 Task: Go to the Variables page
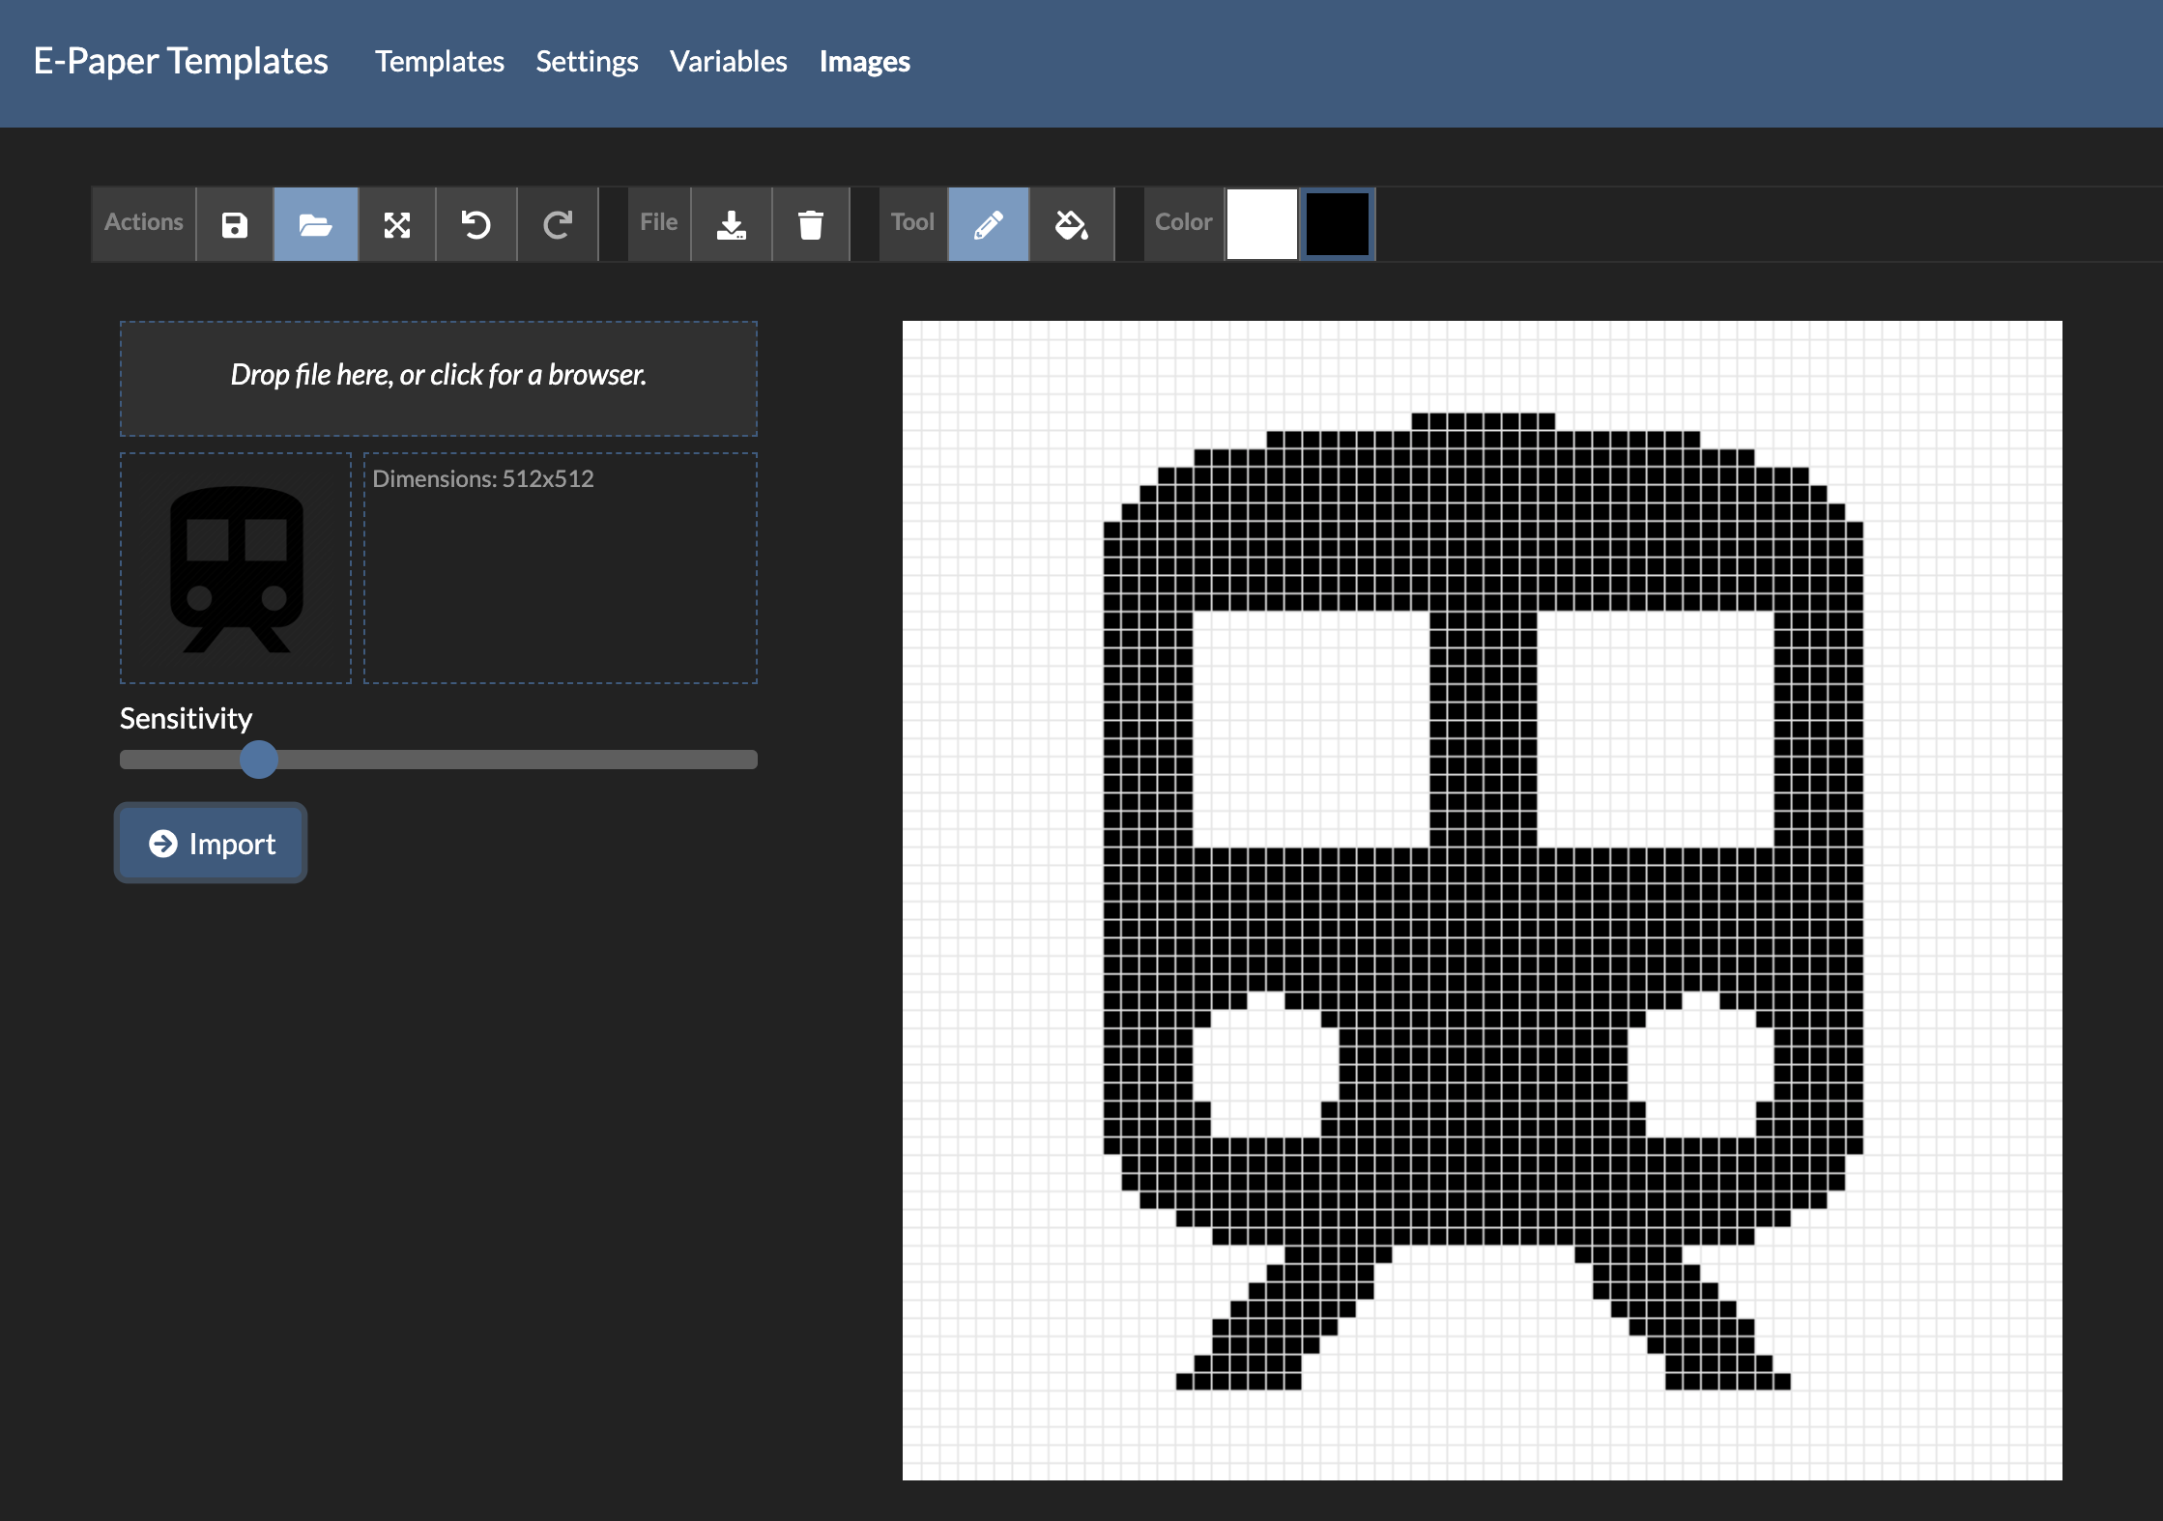(x=728, y=62)
